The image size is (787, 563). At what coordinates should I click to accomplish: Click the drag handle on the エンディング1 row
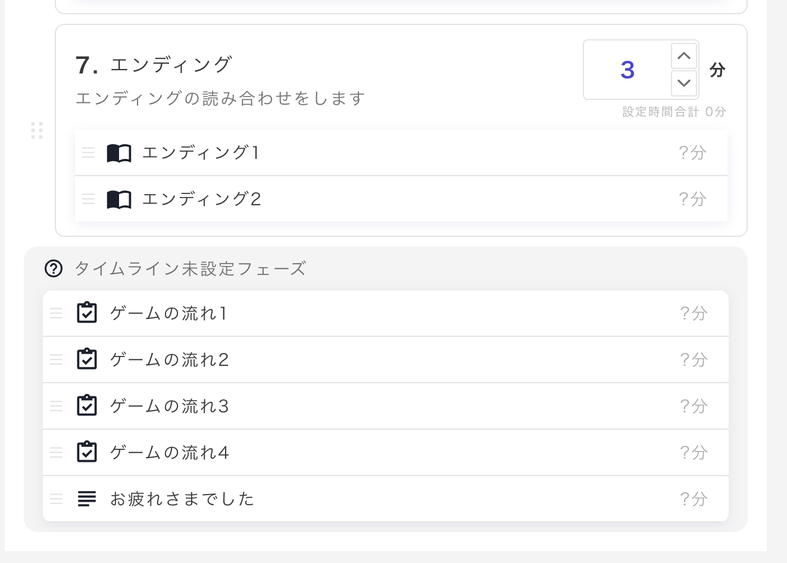tap(88, 153)
